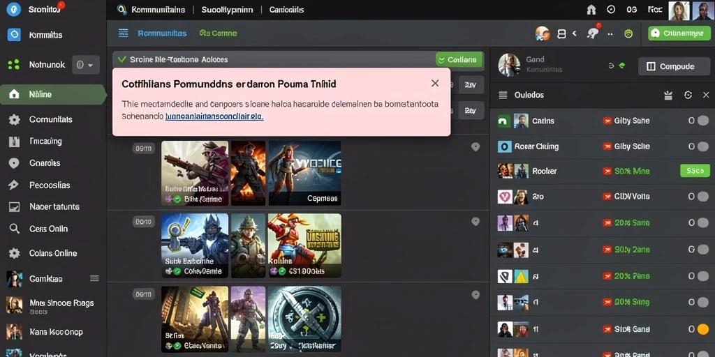Image resolution: width=715 pixels, height=357 pixels.
Task: Switch to the Suodiypninn top tab
Action: click(x=227, y=10)
